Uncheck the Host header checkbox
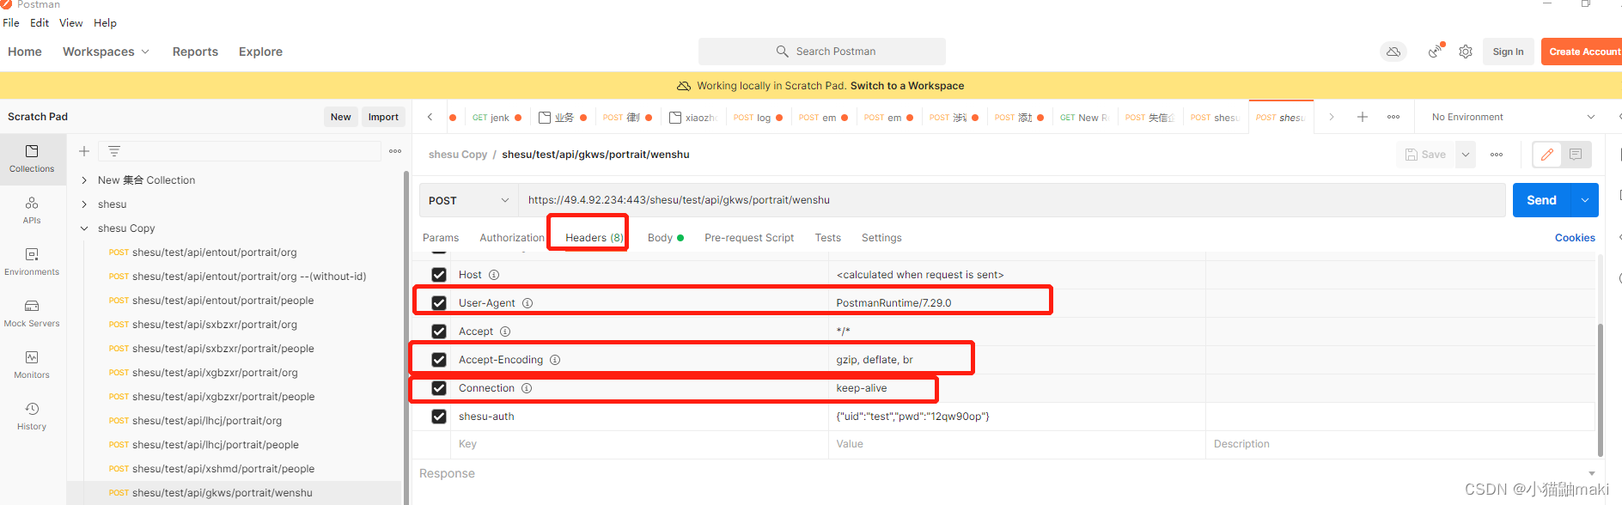The image size is (1622, 505). tap(439, 275)
